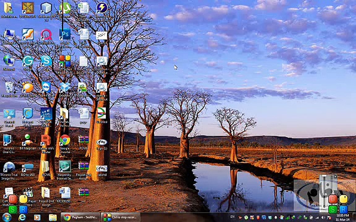Image resolution: width=356 pixels, height=222 pixels.
Task: Click the EN language indicator
Action: pyautogui.click(x=232, y=217)
